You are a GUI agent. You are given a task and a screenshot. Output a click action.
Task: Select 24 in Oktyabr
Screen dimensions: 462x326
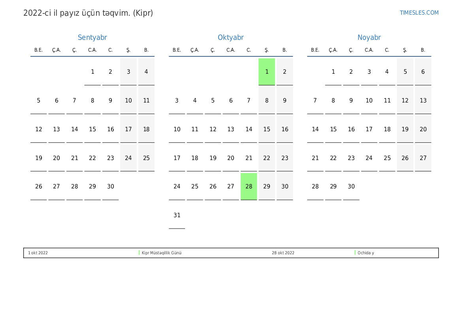(177, 186)
